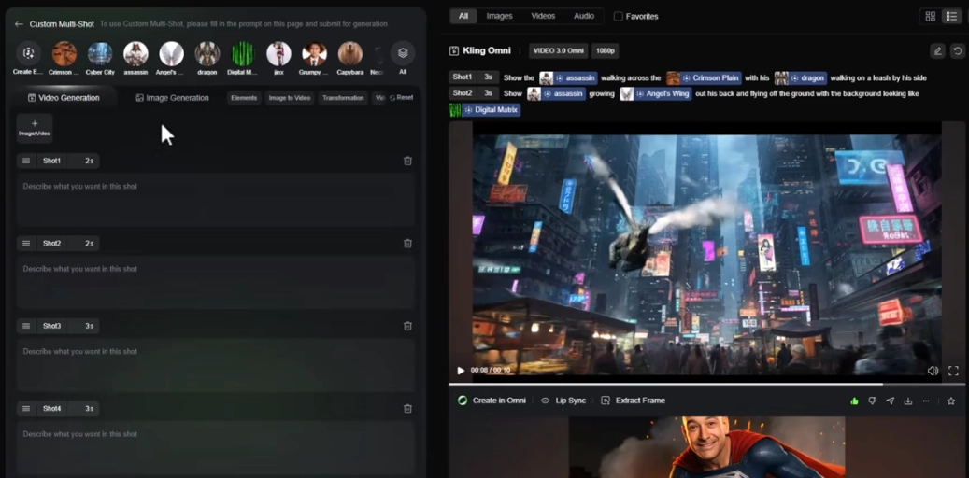Click the back arrow beside Custom Multi-Shot
969x478 pixels.
[x=19, y=24]
